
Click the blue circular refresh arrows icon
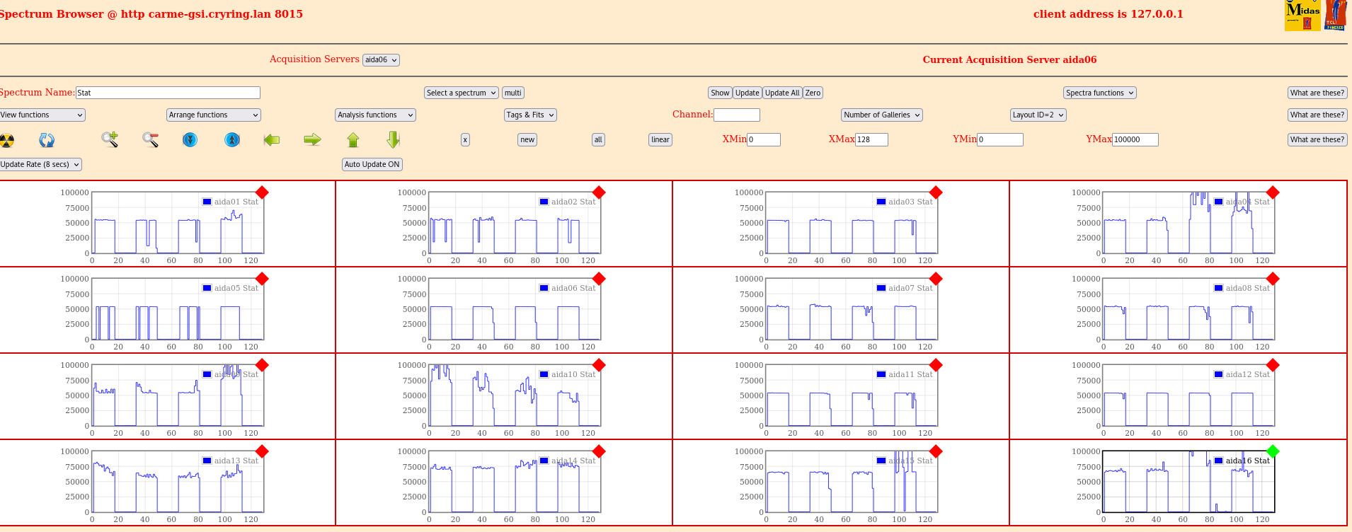pos(47,140)
